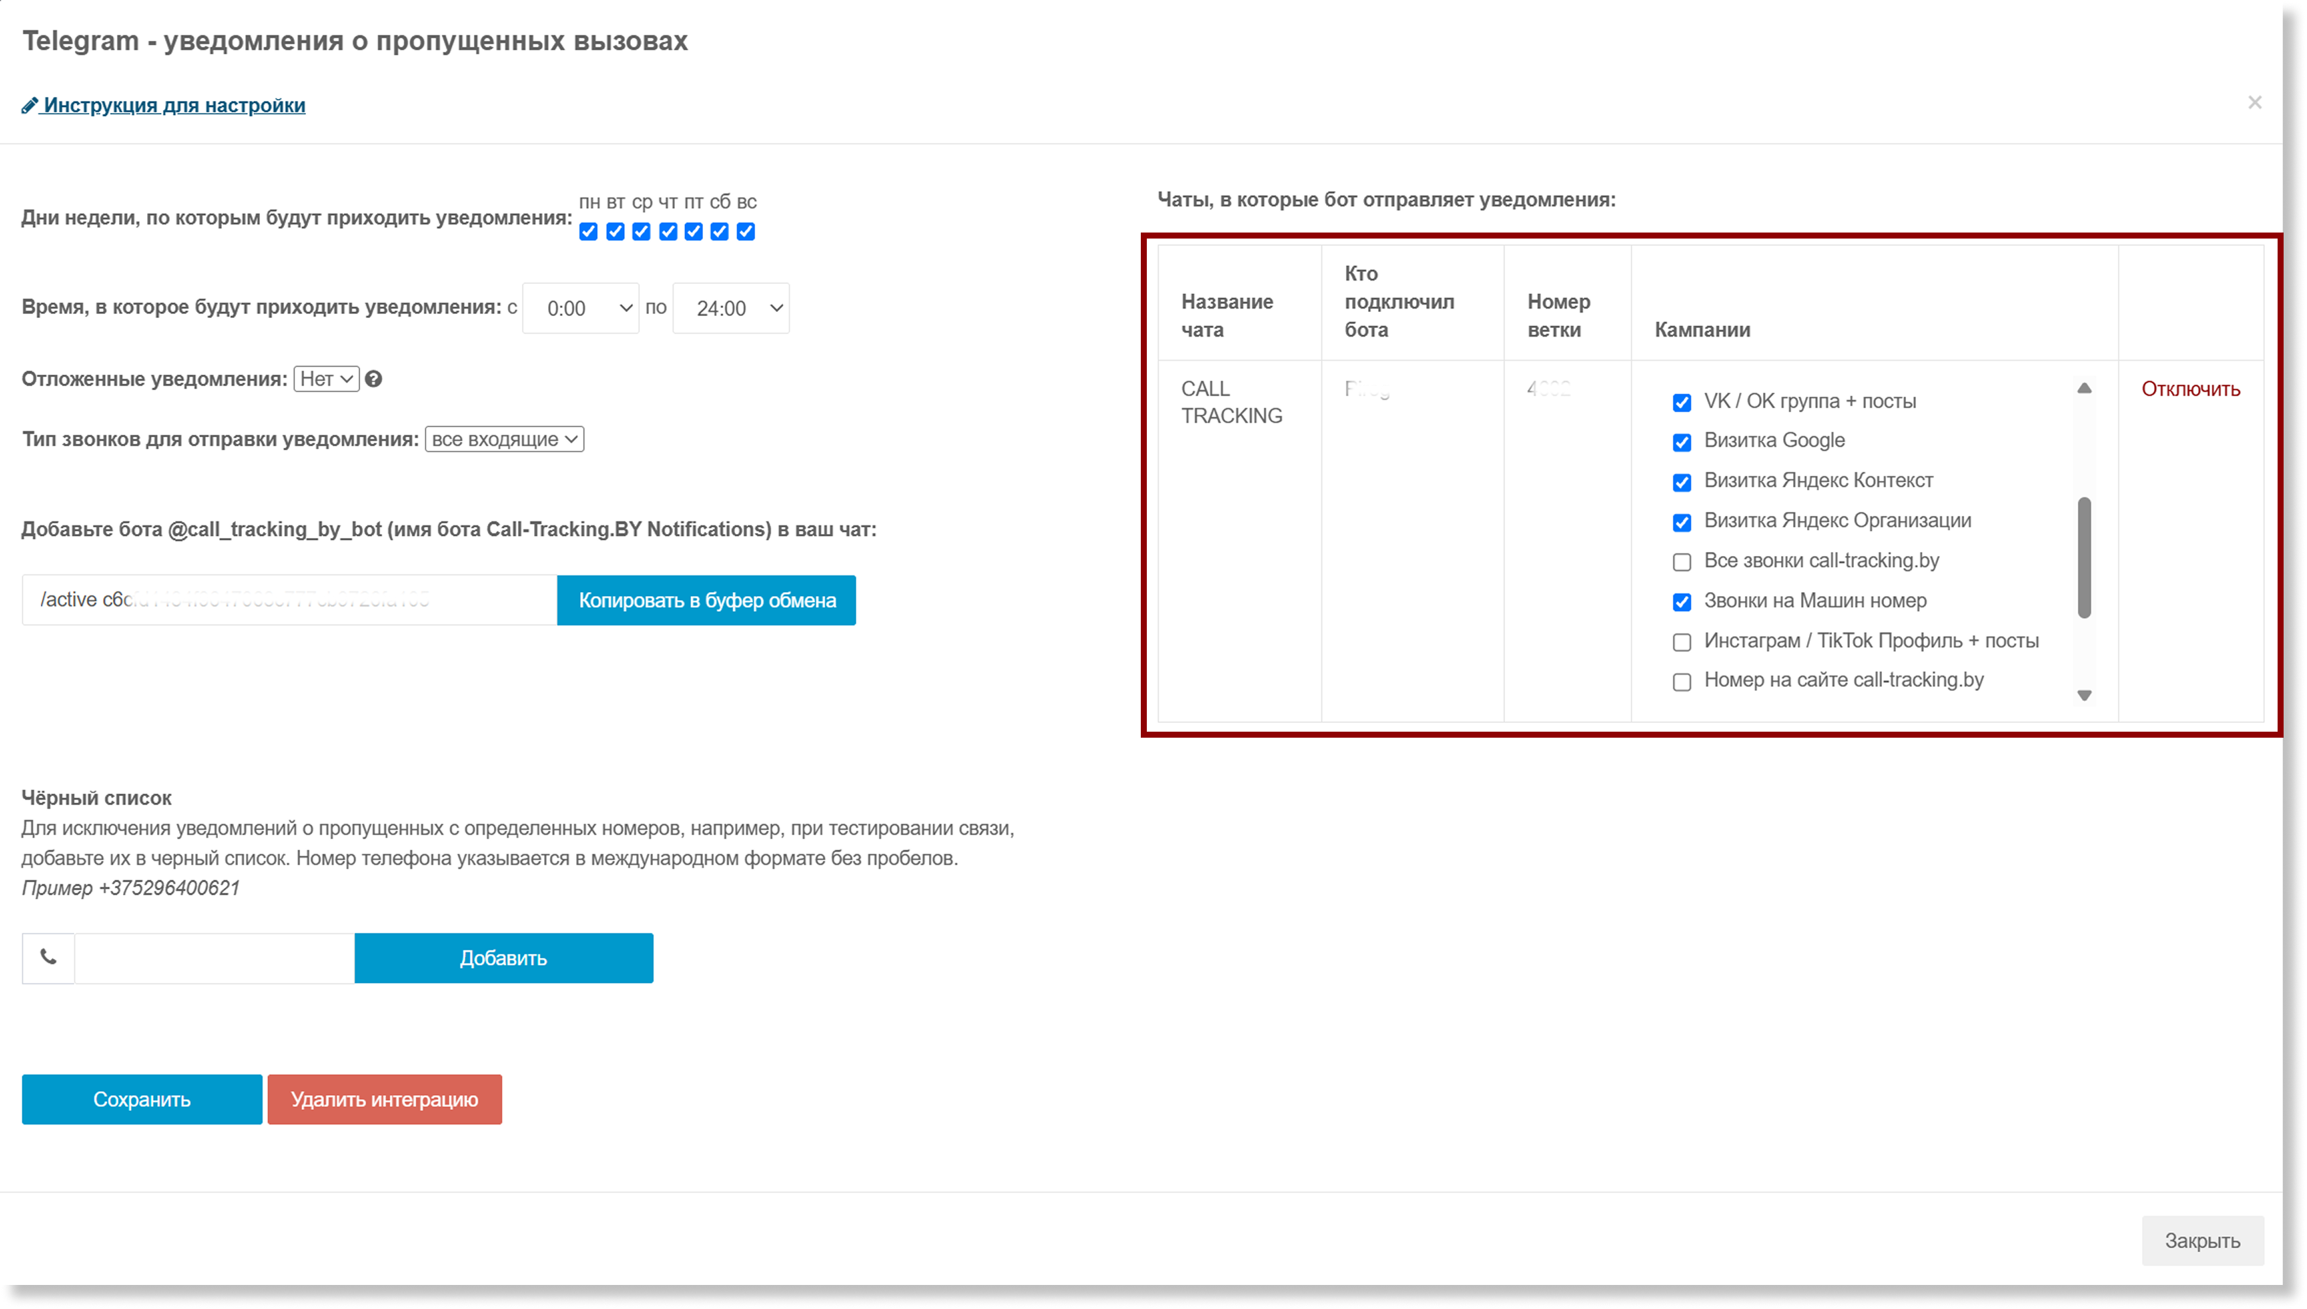Toggle the Friday (пт) checkbox

tap(693, 232)
